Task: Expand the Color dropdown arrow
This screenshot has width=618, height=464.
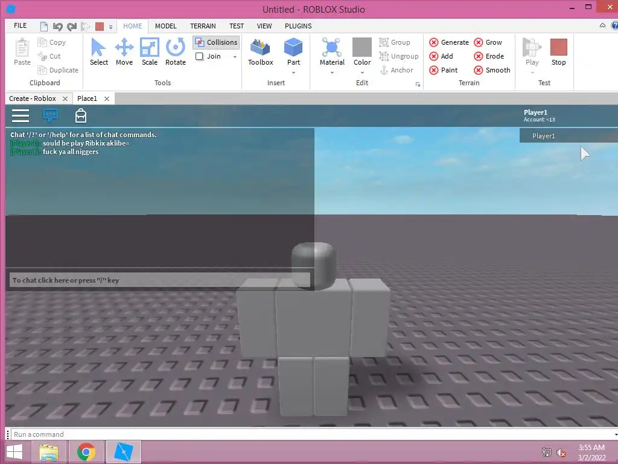Action: point(362,72)
